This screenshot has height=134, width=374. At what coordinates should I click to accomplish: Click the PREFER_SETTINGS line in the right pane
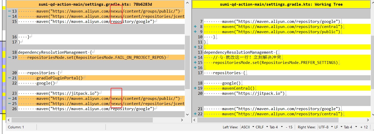pyautogui.click(x=287, y=63)
